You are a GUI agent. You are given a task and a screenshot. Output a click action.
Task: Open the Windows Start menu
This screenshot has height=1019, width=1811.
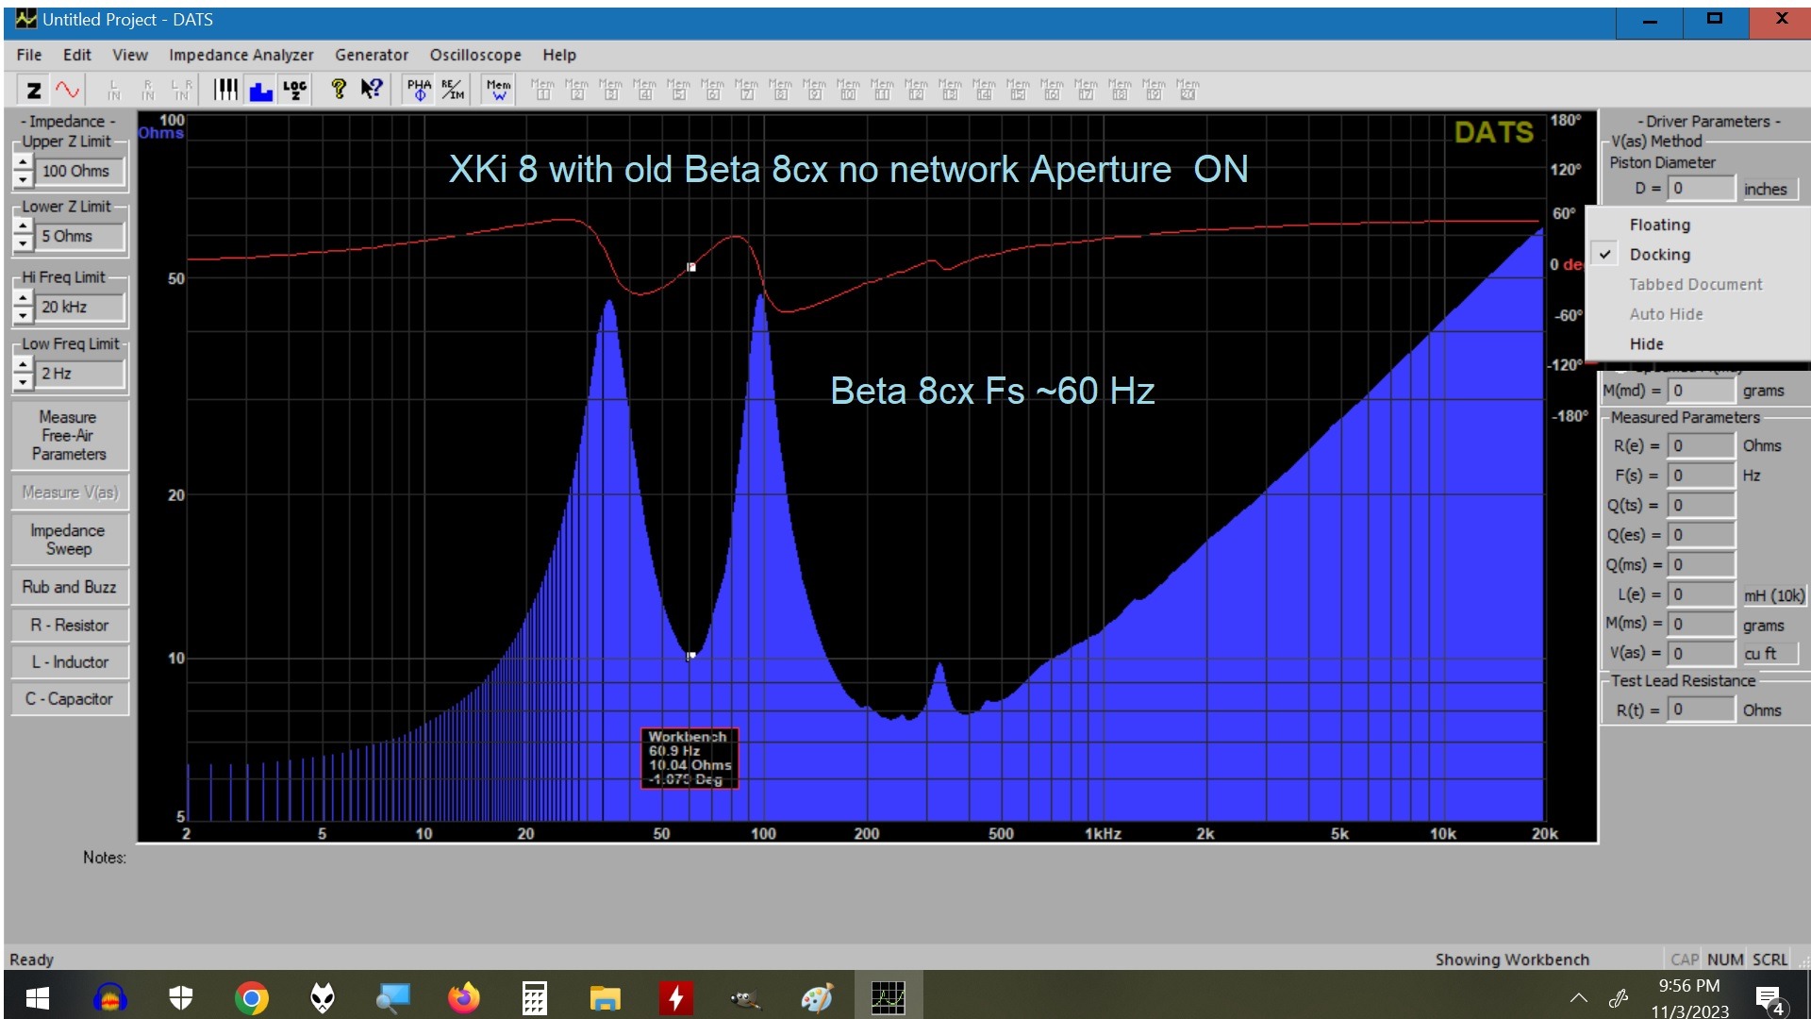coord(38,997)
